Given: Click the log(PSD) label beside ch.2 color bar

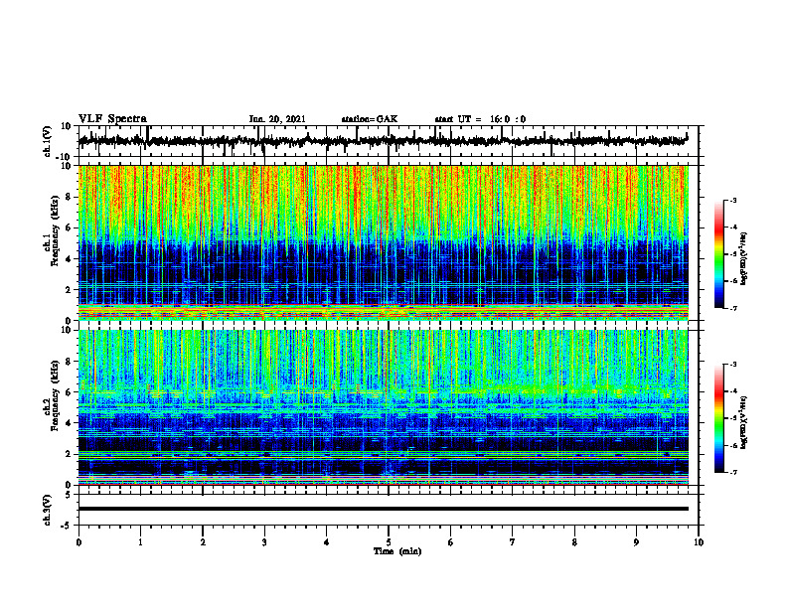Looking at the screenshot, I should tap(744, 422).
